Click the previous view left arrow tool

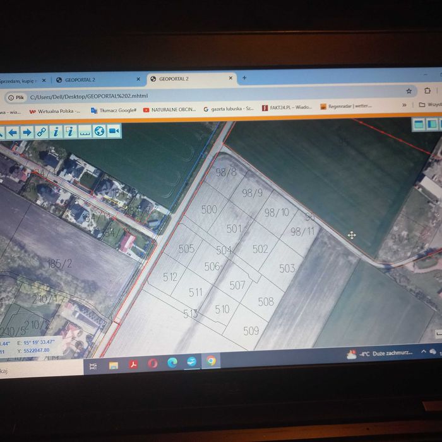[13, 132]
